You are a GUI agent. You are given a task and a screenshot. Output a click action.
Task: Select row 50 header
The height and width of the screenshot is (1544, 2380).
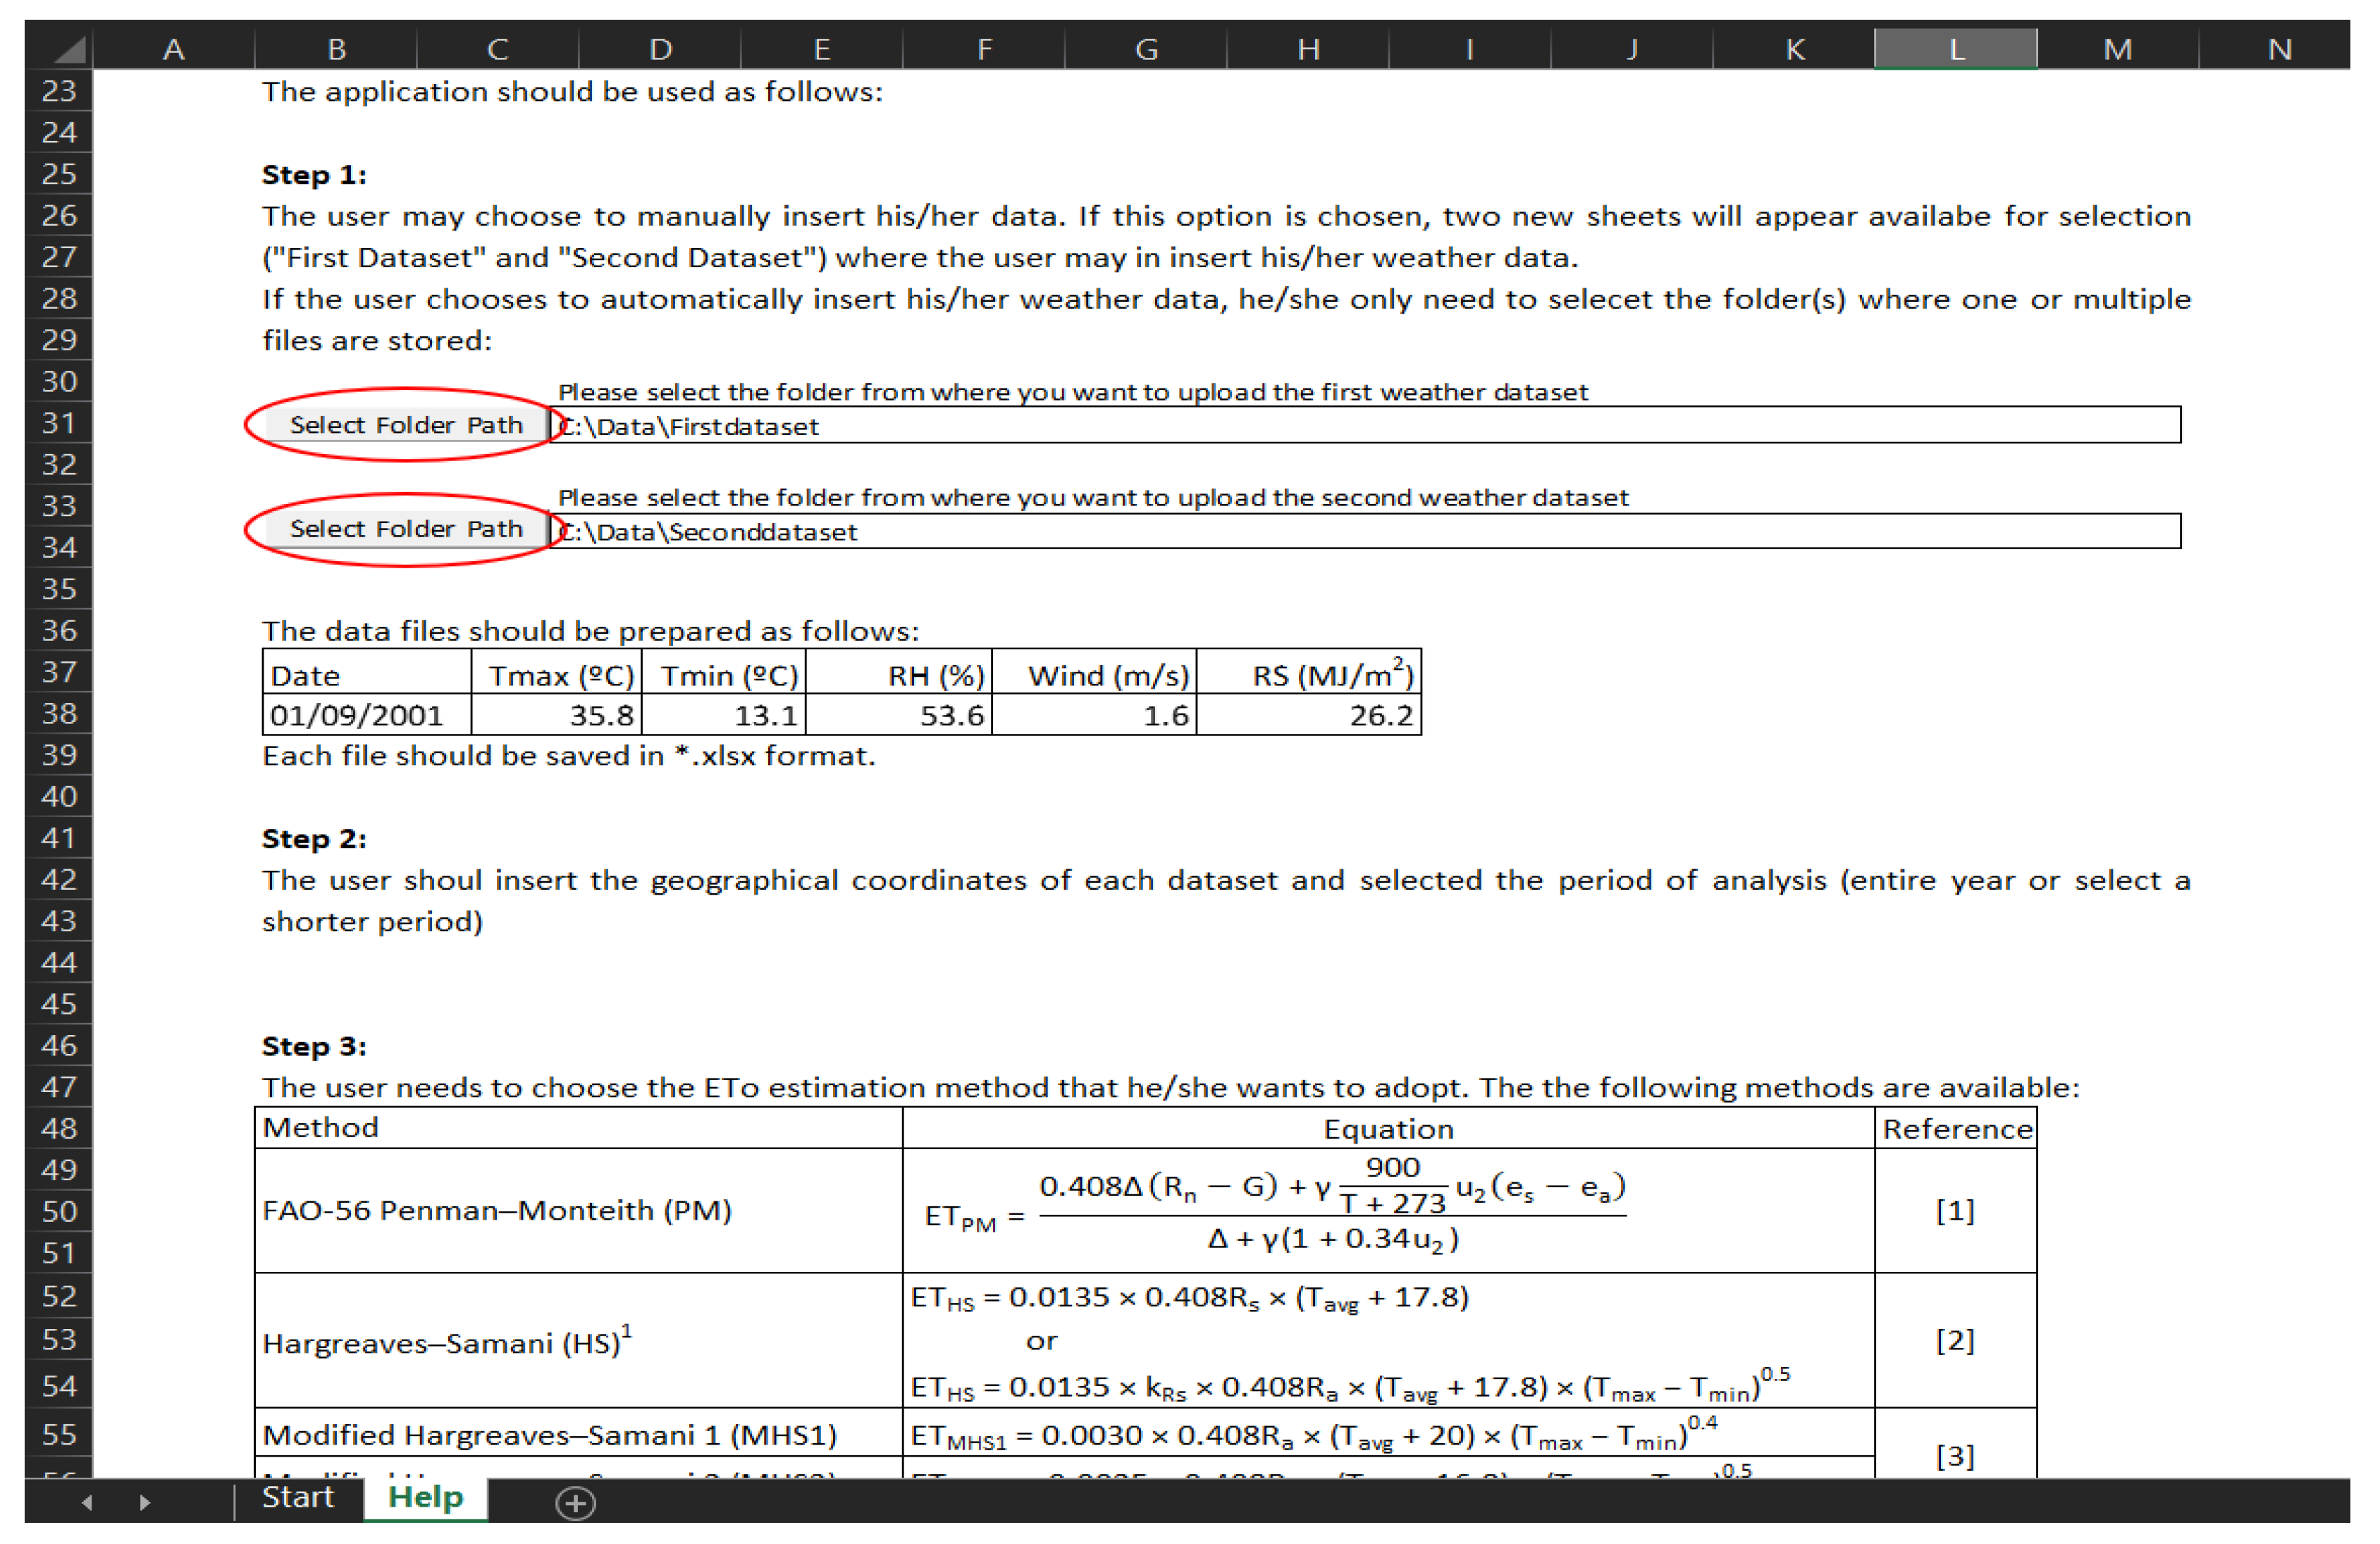[59, 1212]
